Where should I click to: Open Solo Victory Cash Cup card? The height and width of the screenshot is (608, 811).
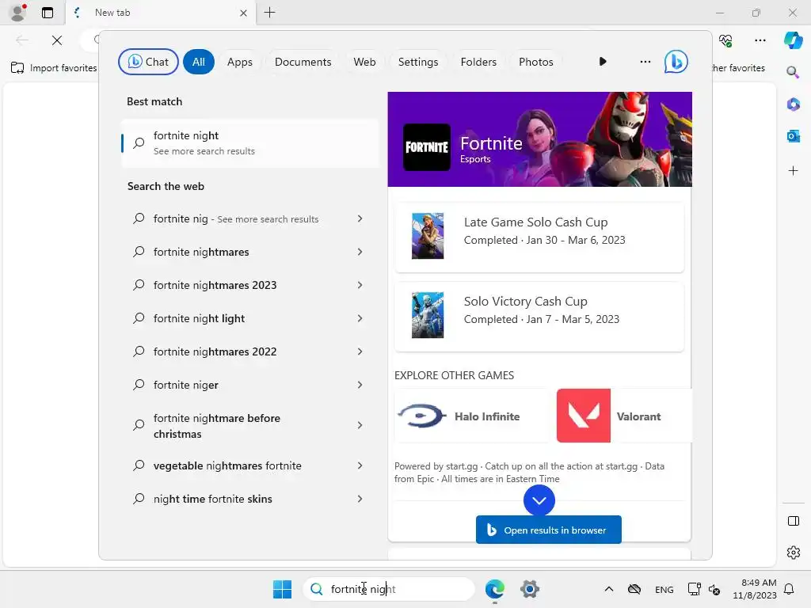(539, 316)
